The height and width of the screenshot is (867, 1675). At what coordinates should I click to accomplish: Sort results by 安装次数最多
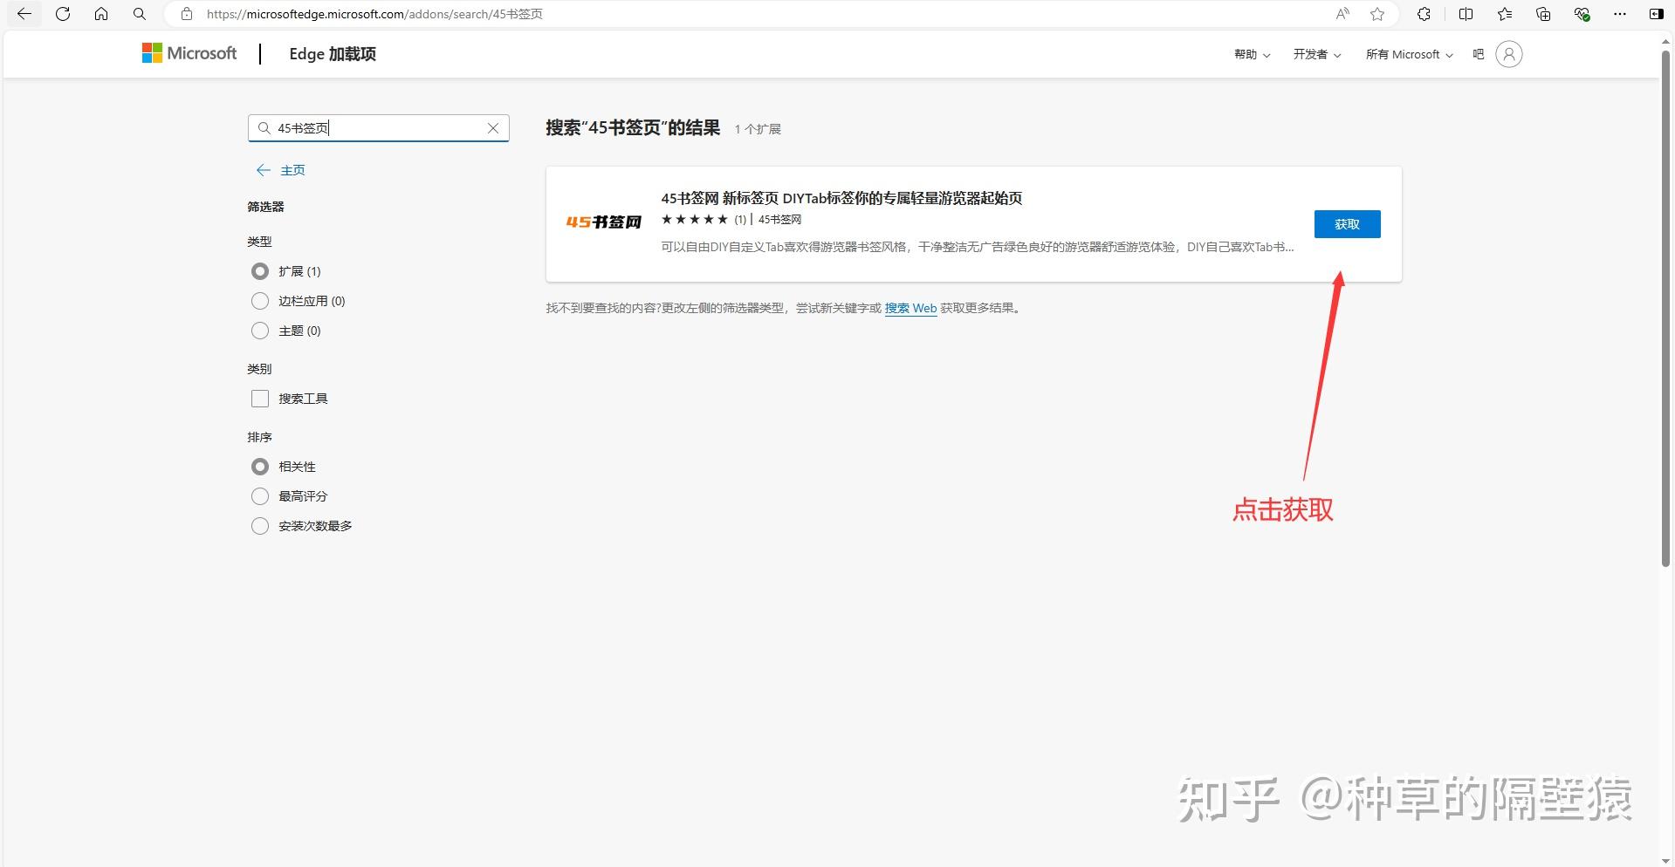coord(260,526)
